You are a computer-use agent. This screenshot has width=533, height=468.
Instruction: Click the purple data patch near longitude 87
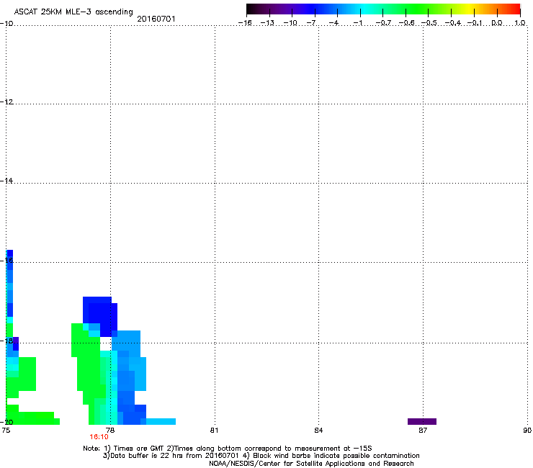pyautogui.click(x=422, y=421)
